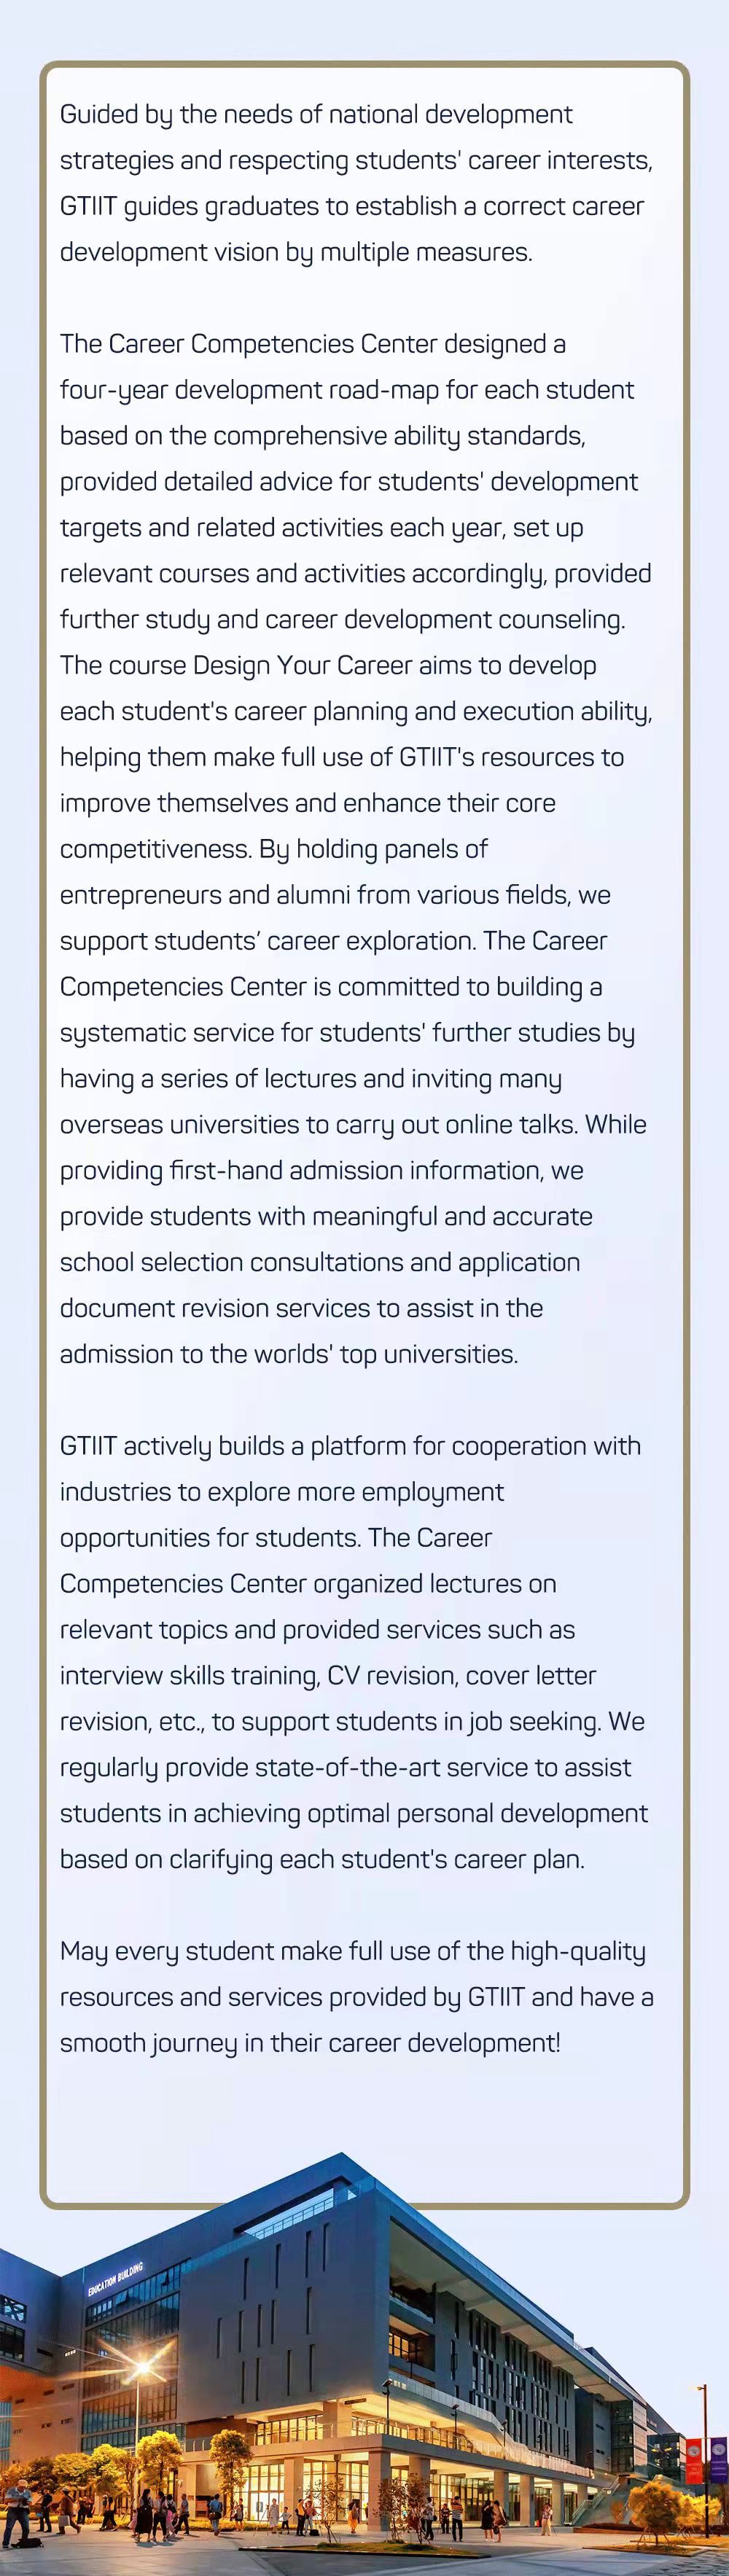
Task: Click the red banner on the lamppost
Action: (x=692, y=2462)
